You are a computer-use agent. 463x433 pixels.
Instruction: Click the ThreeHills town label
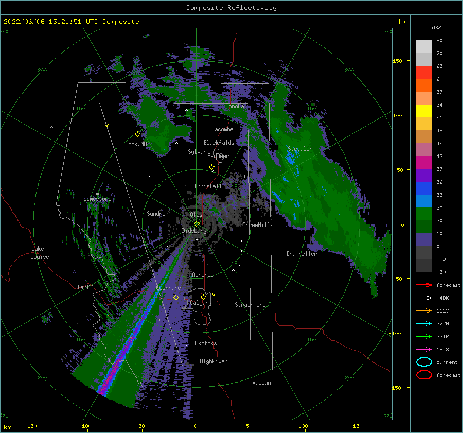pos(258,225)
